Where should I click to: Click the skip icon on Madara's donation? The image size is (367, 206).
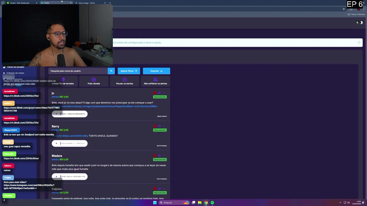click(164, 156)
